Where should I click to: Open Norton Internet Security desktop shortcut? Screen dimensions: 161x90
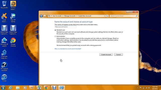13,5
